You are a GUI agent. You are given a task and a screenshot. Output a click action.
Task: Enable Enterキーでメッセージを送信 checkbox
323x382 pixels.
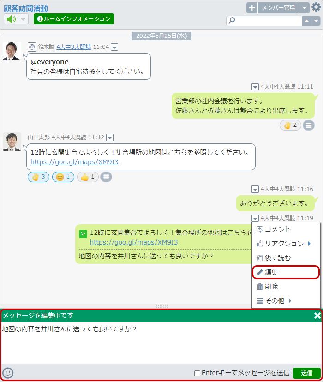(197, 373)
